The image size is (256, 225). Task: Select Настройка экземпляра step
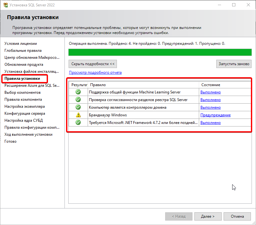pyautogui.click(x=24, y=106)
